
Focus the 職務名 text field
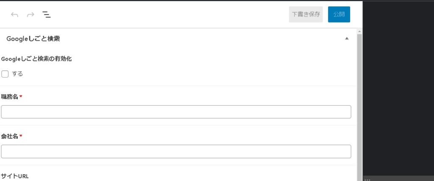[176, 112]
